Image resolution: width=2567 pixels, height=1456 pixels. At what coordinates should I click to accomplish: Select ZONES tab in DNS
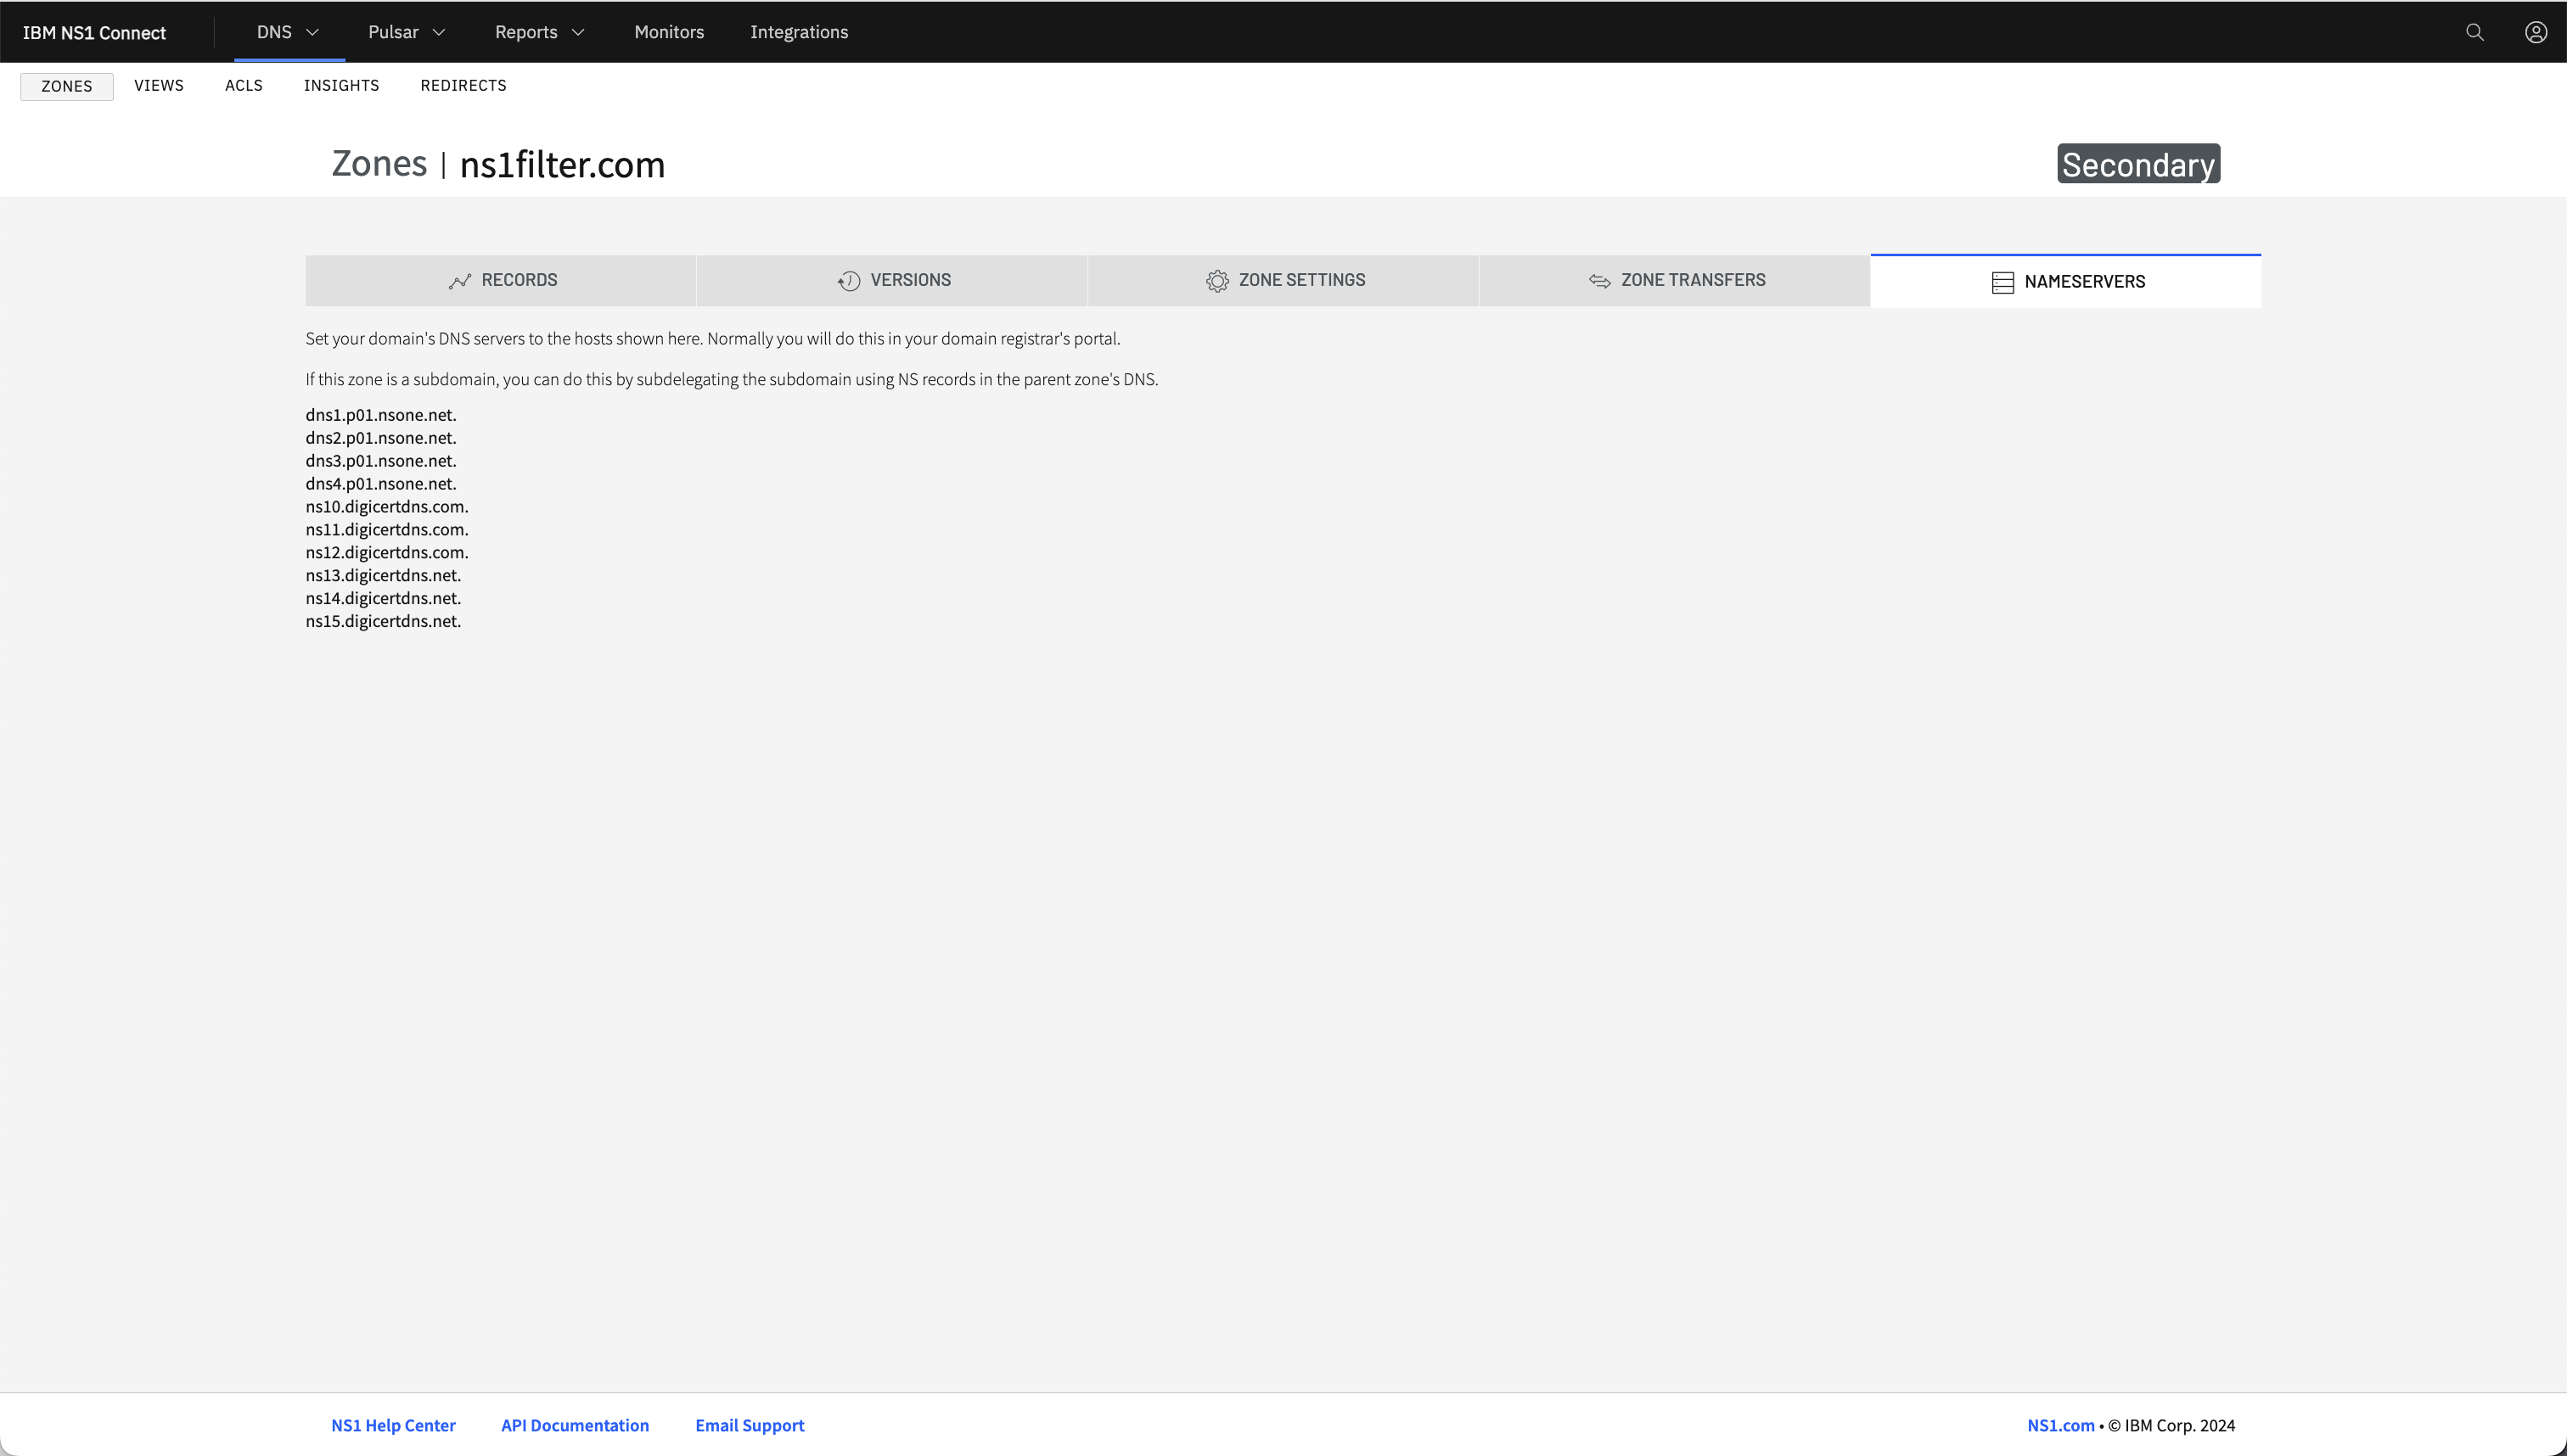[65, 85]
